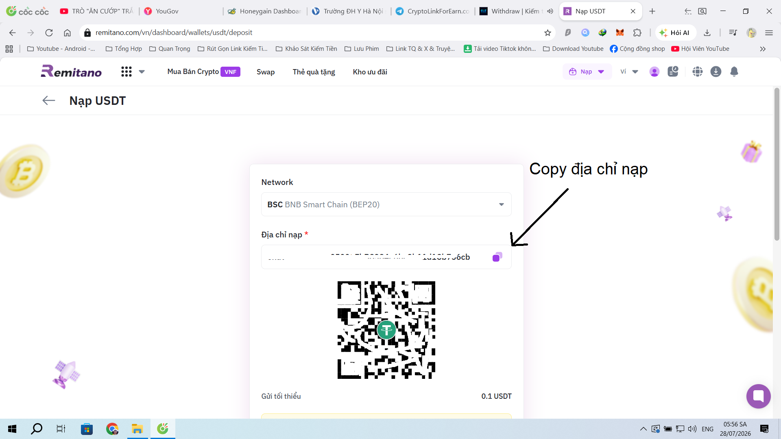The height and width of the screenshot is (439, 781).
Task: Reload the page
Action: point(49,33)
